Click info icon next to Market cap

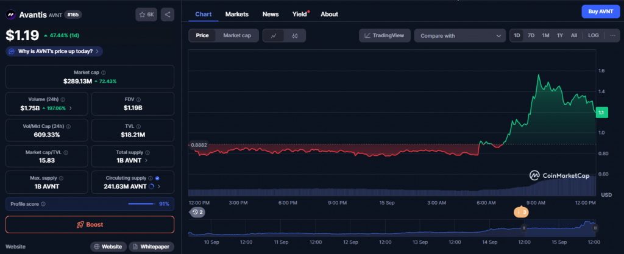click(x=104, y=72)
